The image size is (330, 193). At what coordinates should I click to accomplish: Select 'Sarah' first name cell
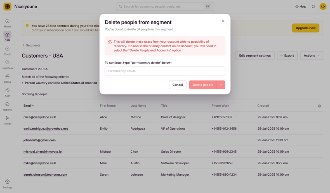click(104, 175)
